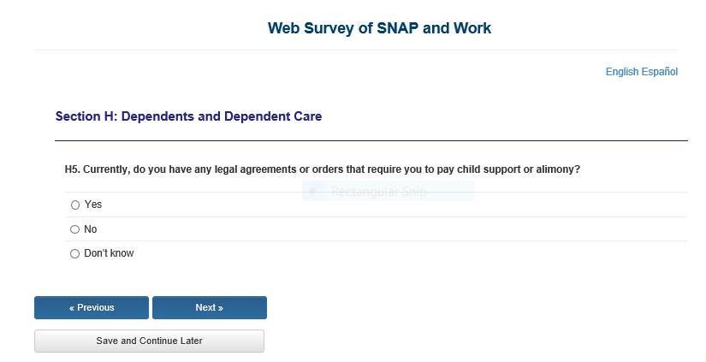This screenshot has height=362, width=706.
Task: Click the radio icon in Rectangular Snip overlay
Action: (313, 192)
